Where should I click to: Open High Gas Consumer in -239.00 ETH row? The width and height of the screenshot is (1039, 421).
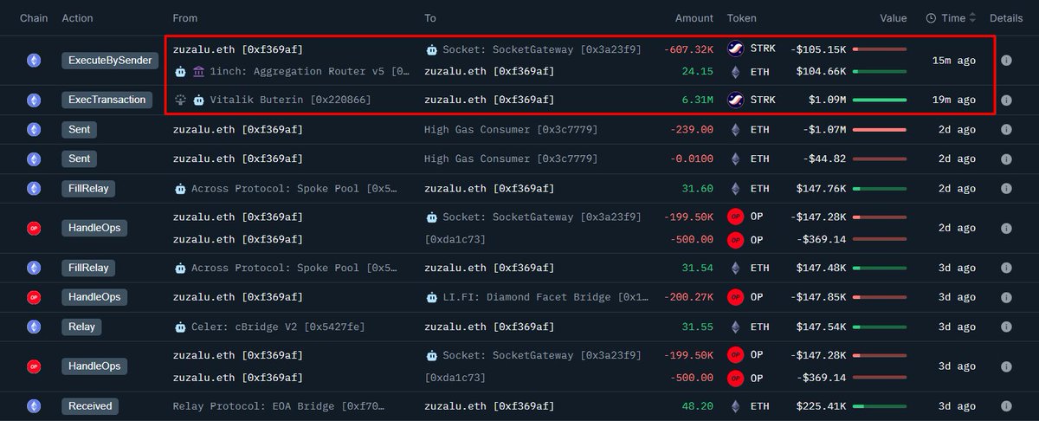click(x=511, y=130)
